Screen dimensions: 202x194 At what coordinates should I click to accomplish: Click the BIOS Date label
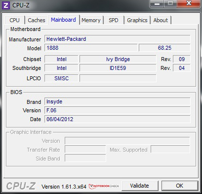[x=36, y=119]
